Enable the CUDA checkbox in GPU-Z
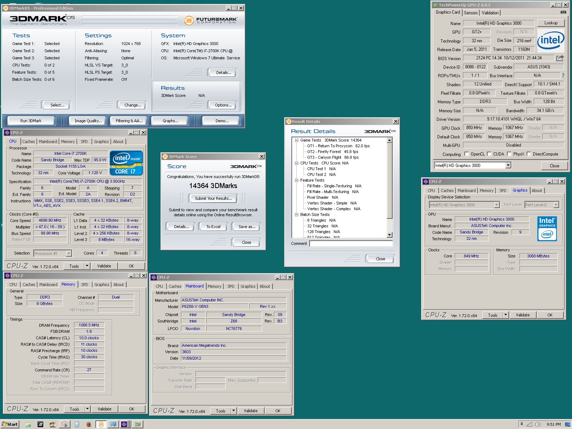This screenshot has height=429, width=572. tap(489, 154)
